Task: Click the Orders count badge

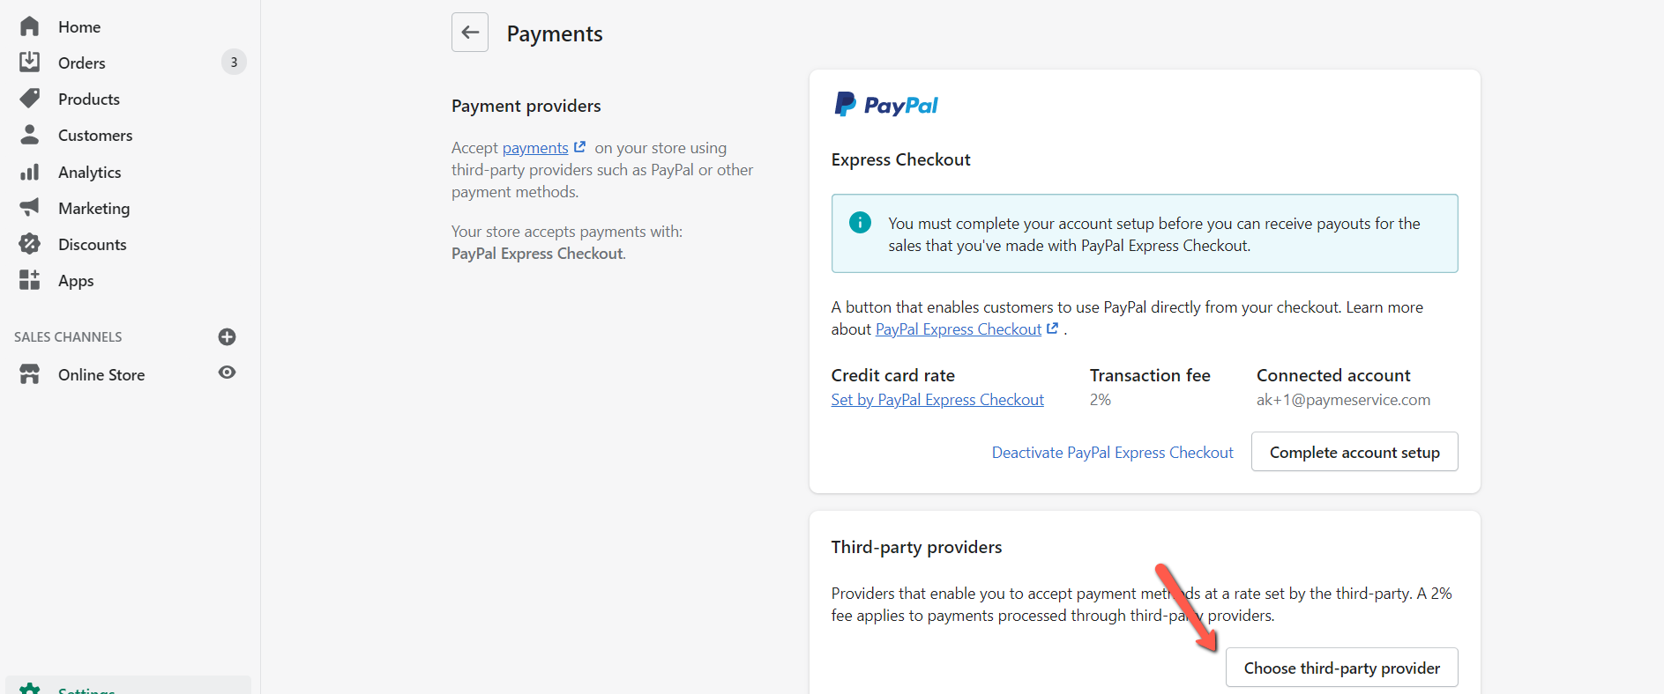Action: click(x=234, y=62)
